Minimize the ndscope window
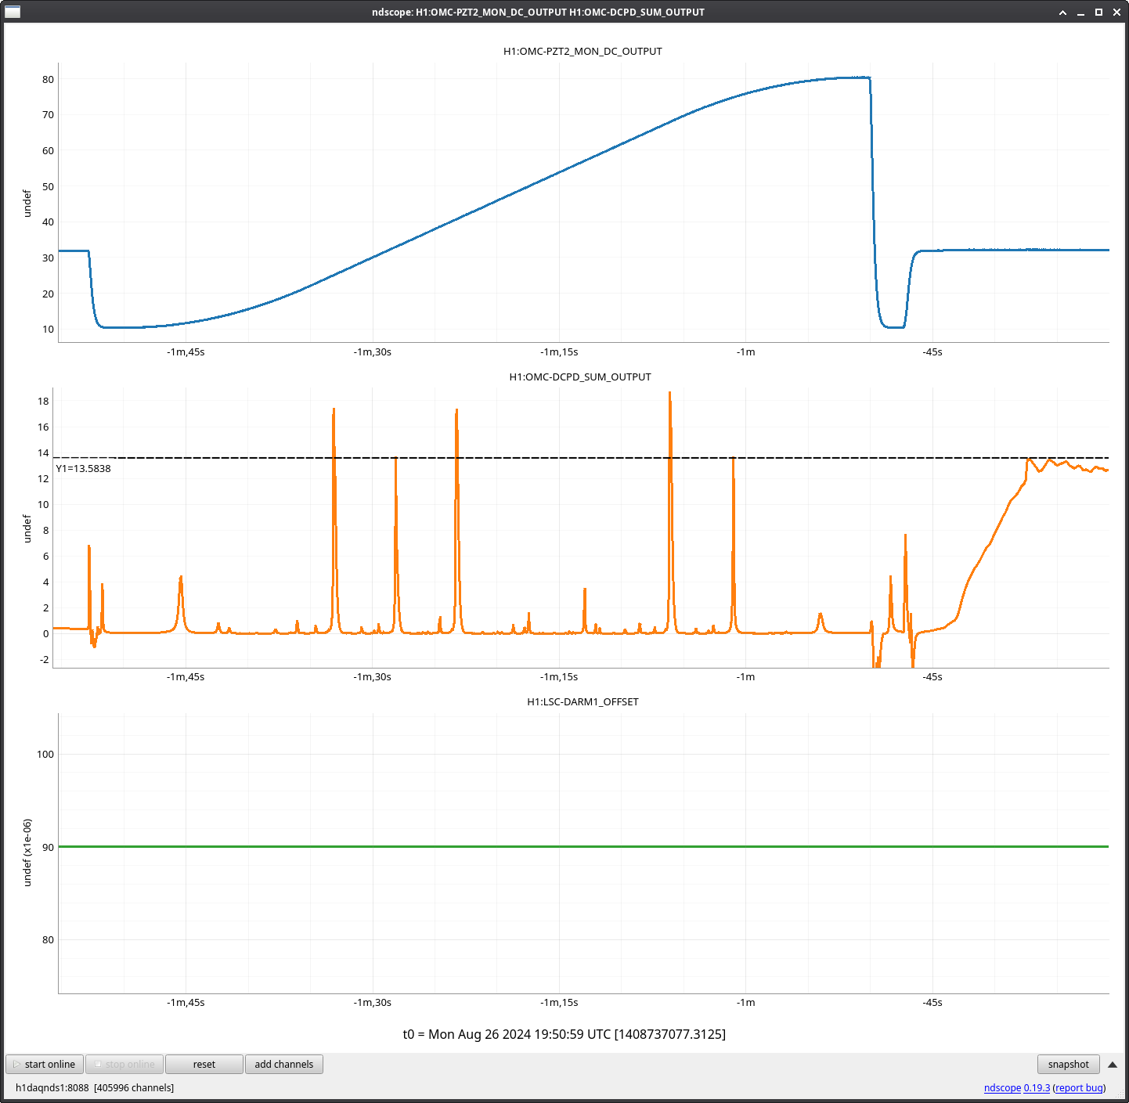Screen dimensions: 1129x1103 click(x=1080, y=13)
